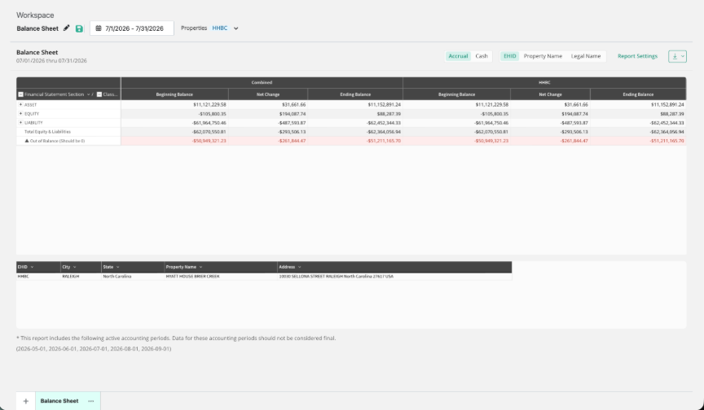Open the Address column filter dropdown

point(300,267)
